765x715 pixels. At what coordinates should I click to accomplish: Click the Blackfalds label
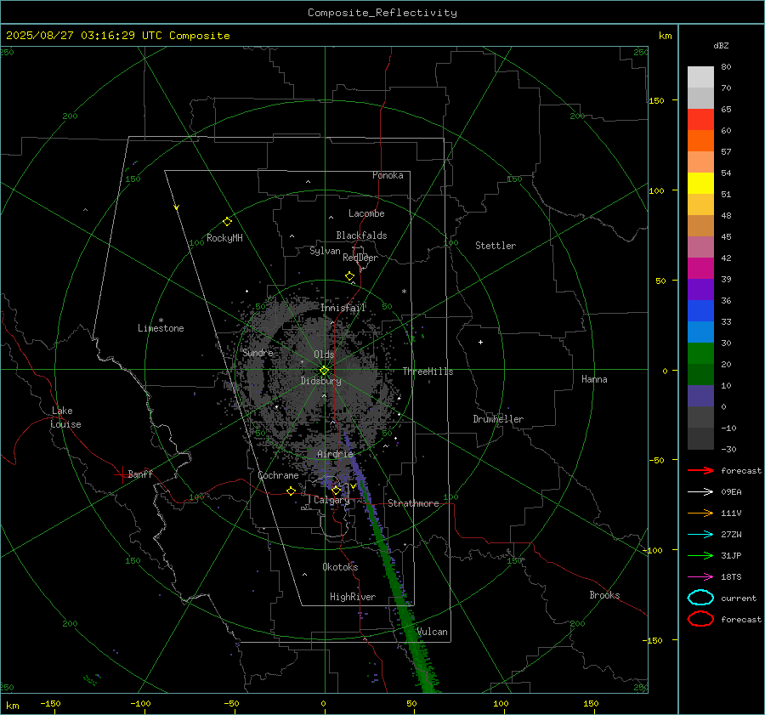click(361, 235)
